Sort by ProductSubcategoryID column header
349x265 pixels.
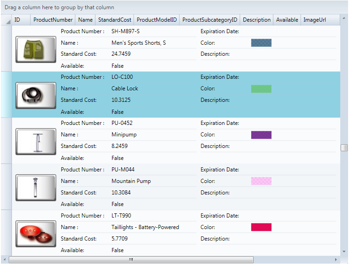pos(210,20)
